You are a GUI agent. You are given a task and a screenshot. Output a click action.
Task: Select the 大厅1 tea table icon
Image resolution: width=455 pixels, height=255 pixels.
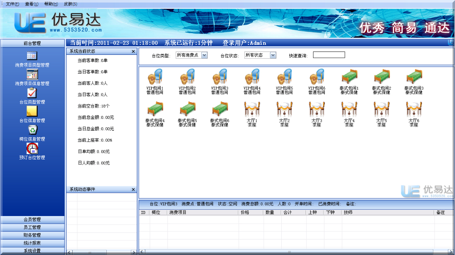252,110
